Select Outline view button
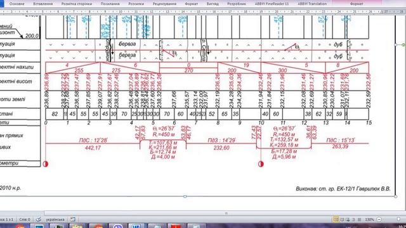 [x=354, y=220]
